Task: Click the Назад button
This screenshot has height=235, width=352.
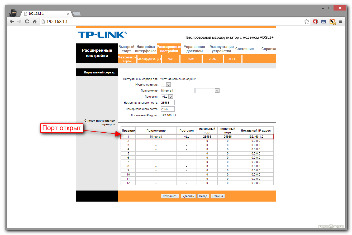Action: tap(203, 196)
